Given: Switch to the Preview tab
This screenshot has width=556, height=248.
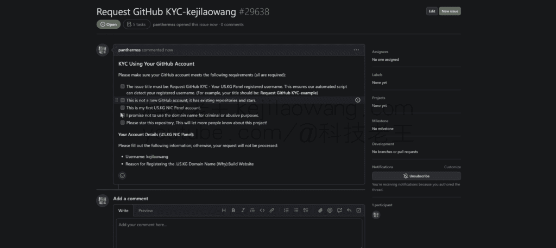Looking at the screenshot, I should pyautogui.click(x=146, y=211).
